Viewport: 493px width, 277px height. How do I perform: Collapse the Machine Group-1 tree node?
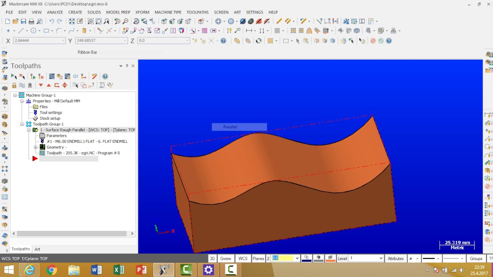point(15,95)
